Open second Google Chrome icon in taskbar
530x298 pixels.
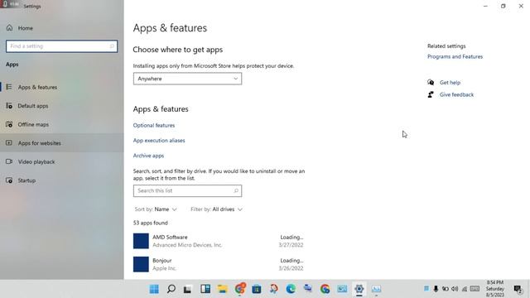point(325,289)
